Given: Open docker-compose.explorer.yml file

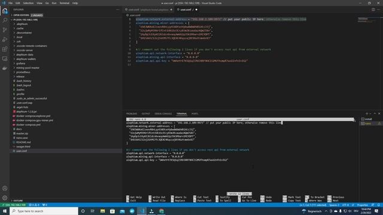Looking at the screenshot, I should click(x=33, y=116).
